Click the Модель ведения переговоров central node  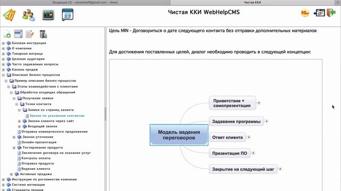179,135
